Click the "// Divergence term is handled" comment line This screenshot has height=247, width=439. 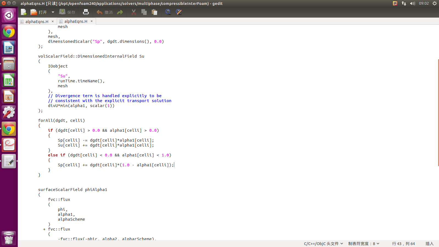click(x=105, y=96)
